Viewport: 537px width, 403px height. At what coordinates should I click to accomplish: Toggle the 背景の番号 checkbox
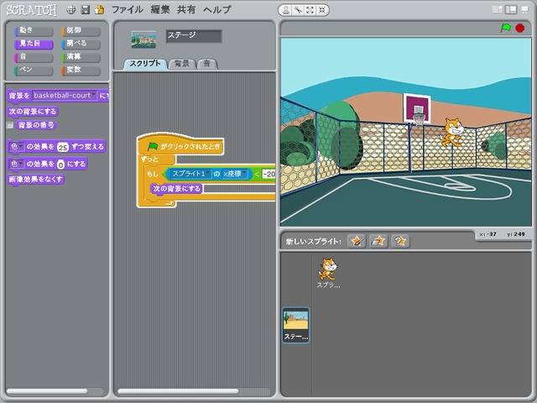pyautogui.click(x=10, y=125)
